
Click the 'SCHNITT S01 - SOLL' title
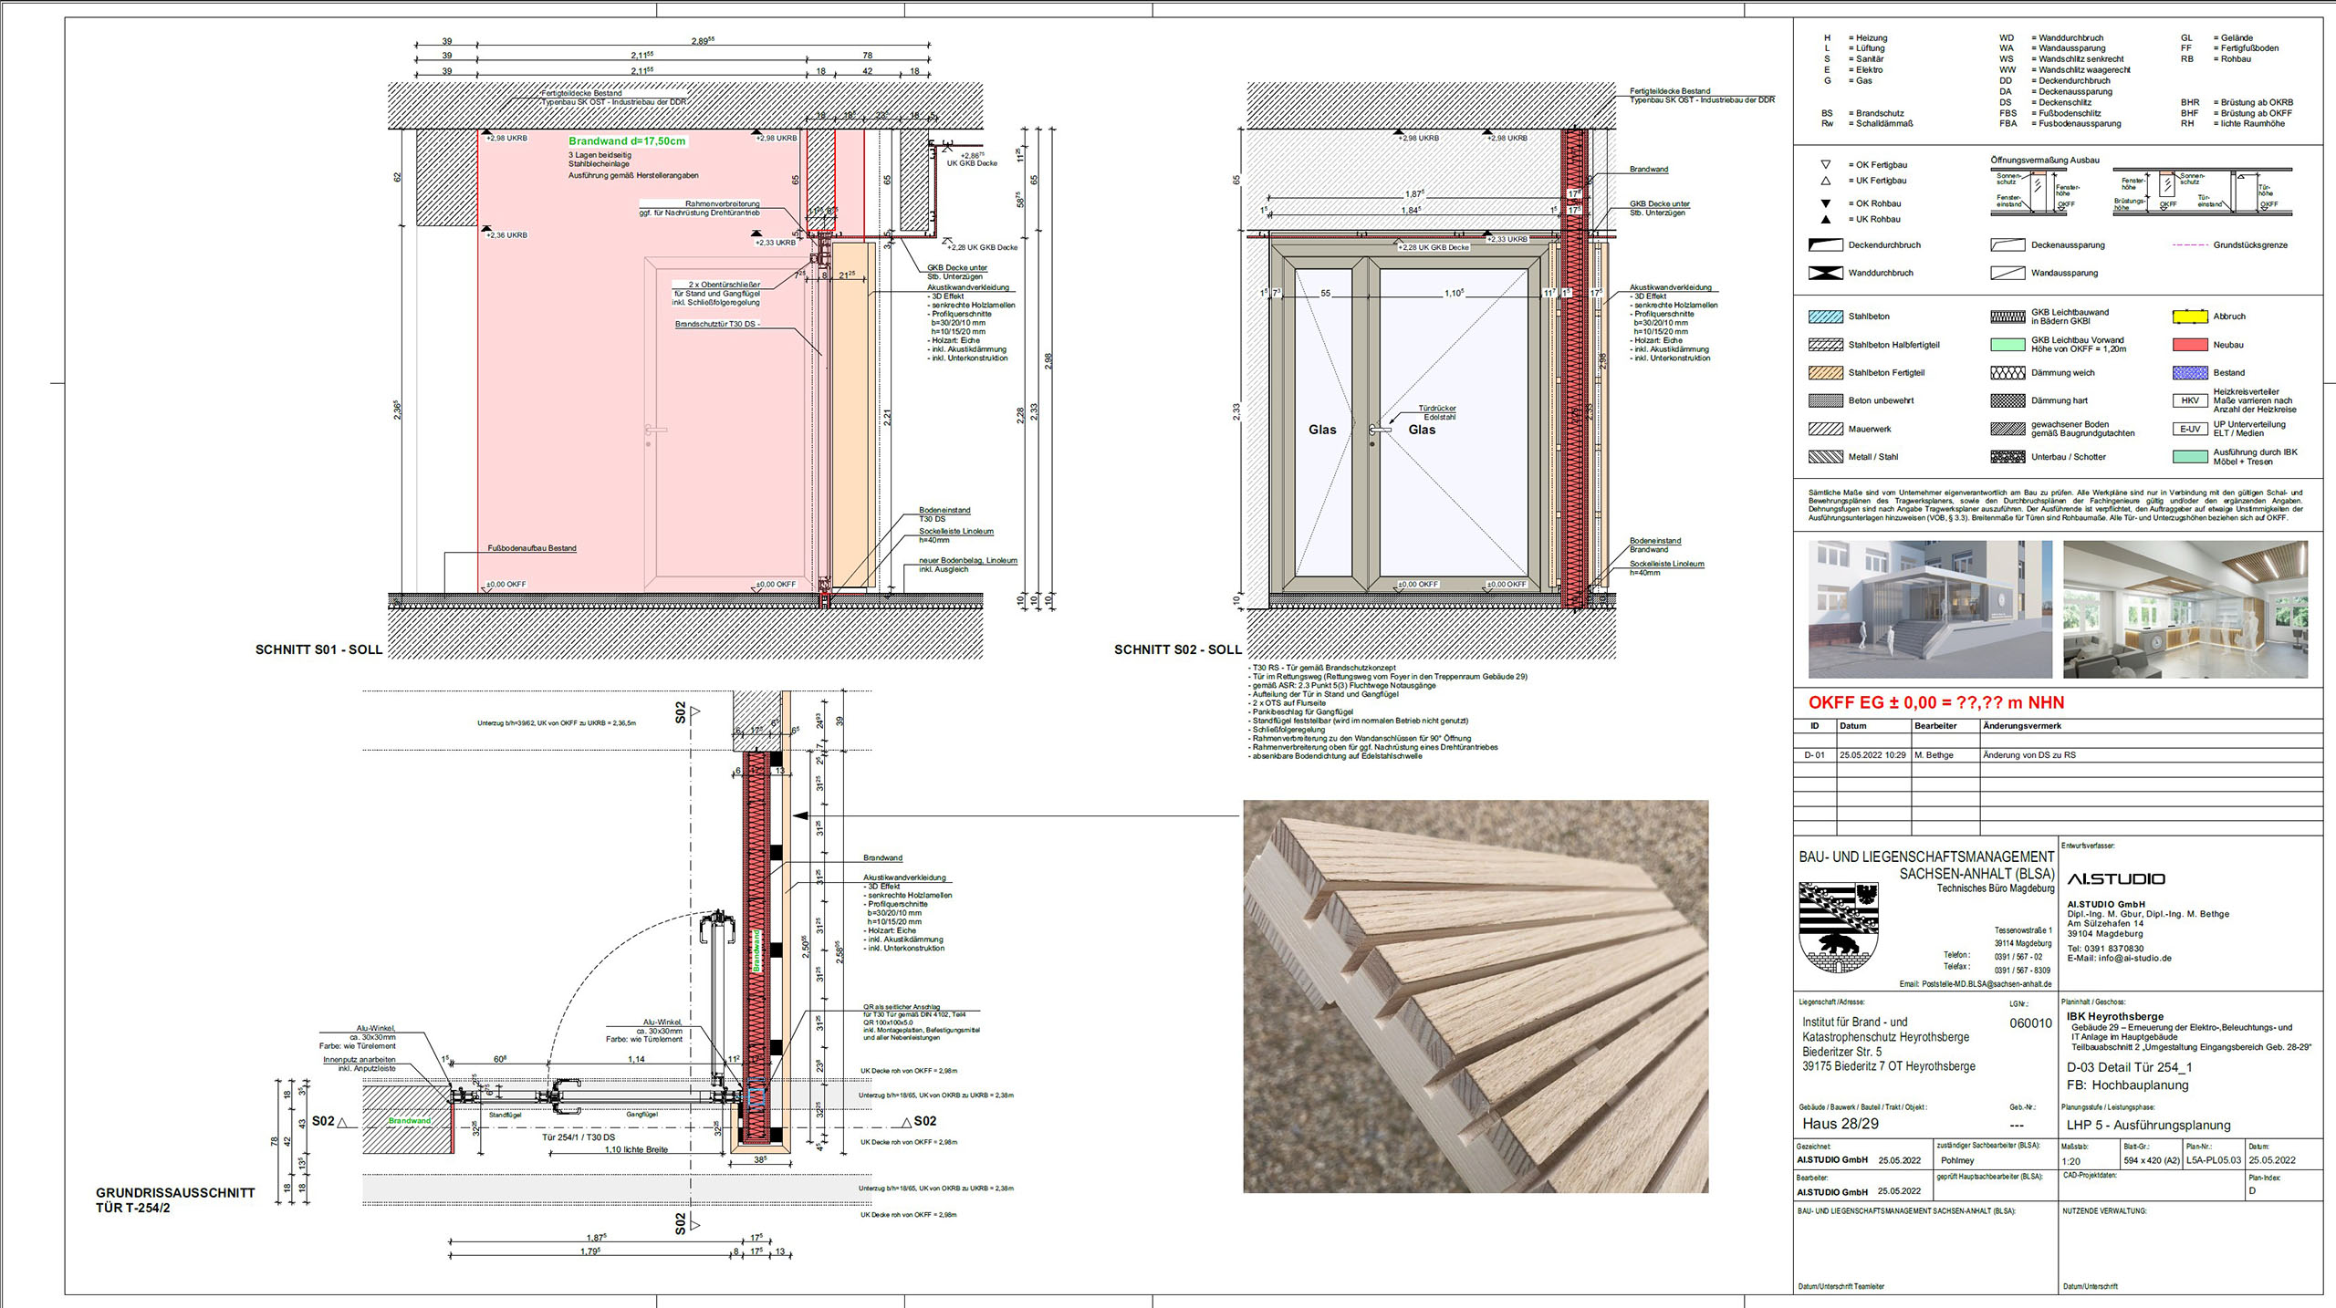318,650
